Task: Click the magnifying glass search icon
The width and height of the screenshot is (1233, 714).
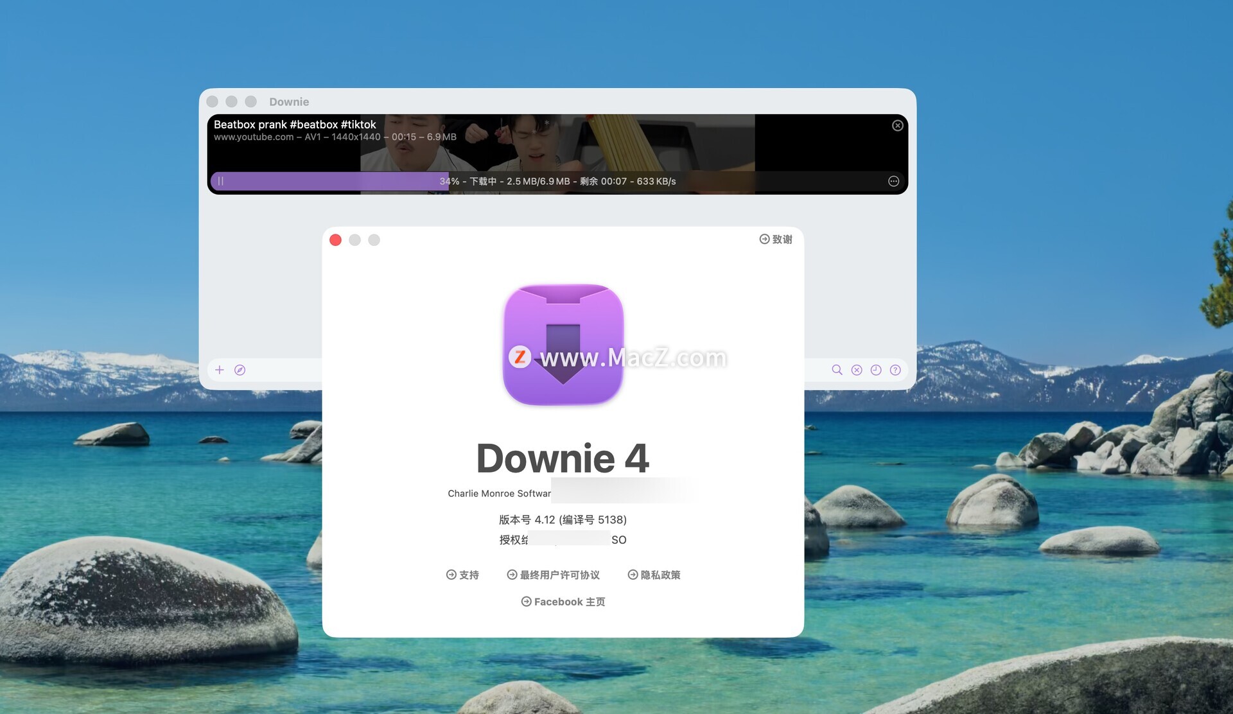Action: point(837,370)
